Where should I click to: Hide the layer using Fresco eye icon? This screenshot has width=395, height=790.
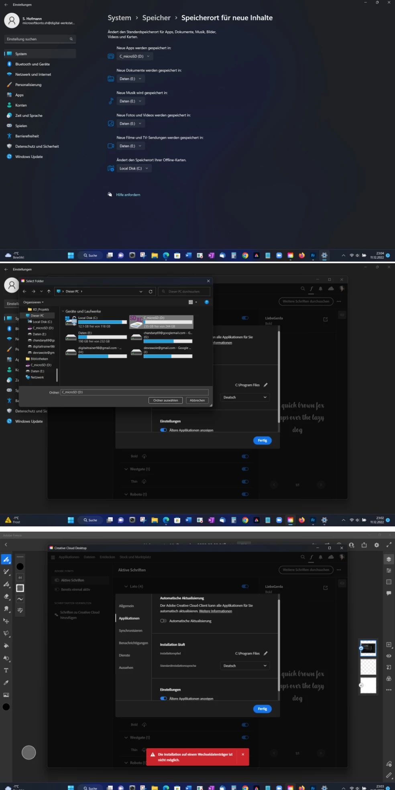tap(389, 656)
